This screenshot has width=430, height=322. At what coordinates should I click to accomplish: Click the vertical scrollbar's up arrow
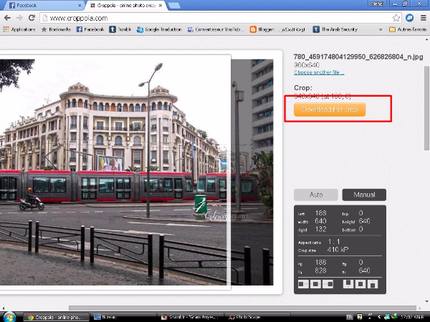[x=426, y=39]
